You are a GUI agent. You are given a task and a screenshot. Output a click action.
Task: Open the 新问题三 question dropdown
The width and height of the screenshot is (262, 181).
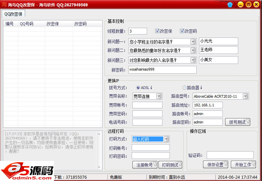(193, 60)
